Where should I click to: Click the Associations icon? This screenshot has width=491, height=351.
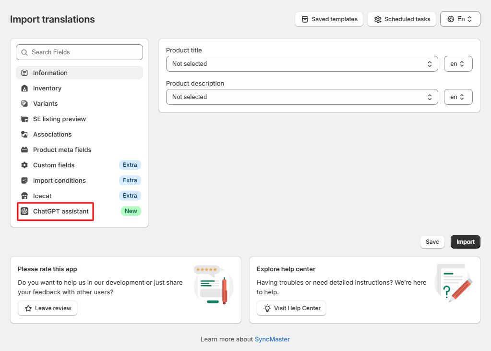pyautogui.click(x=24, y=134)
